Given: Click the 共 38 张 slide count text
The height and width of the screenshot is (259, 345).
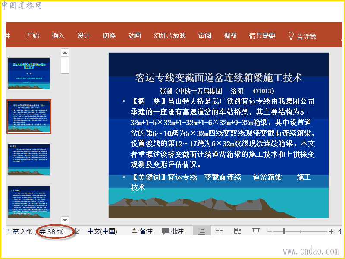Looking at the screenshot, I should pyautogui.click(x=51, y=231).
